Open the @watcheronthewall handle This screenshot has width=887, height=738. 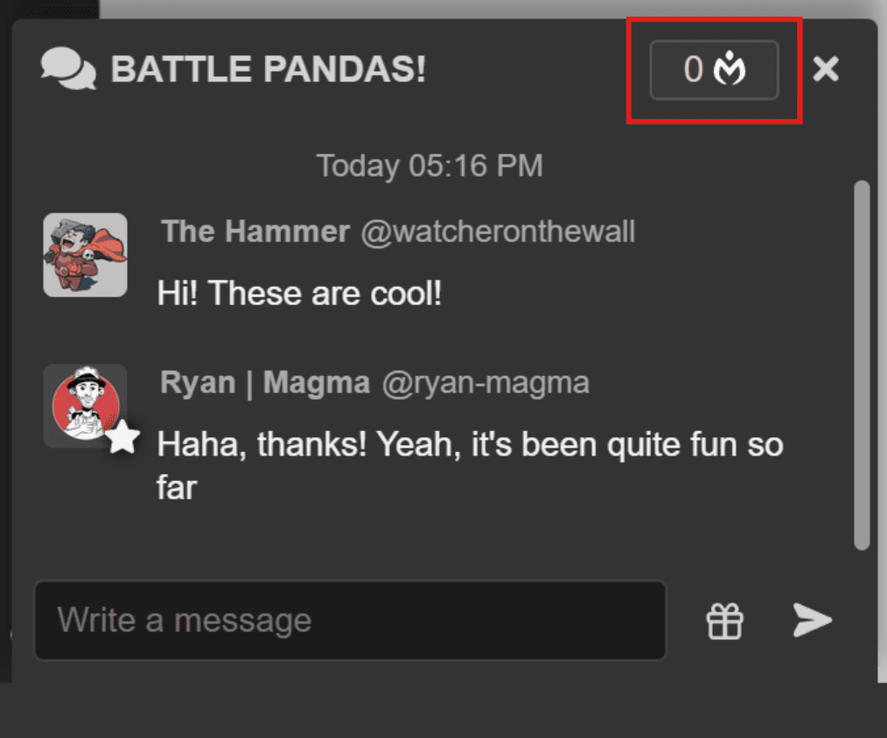point(498,232)
